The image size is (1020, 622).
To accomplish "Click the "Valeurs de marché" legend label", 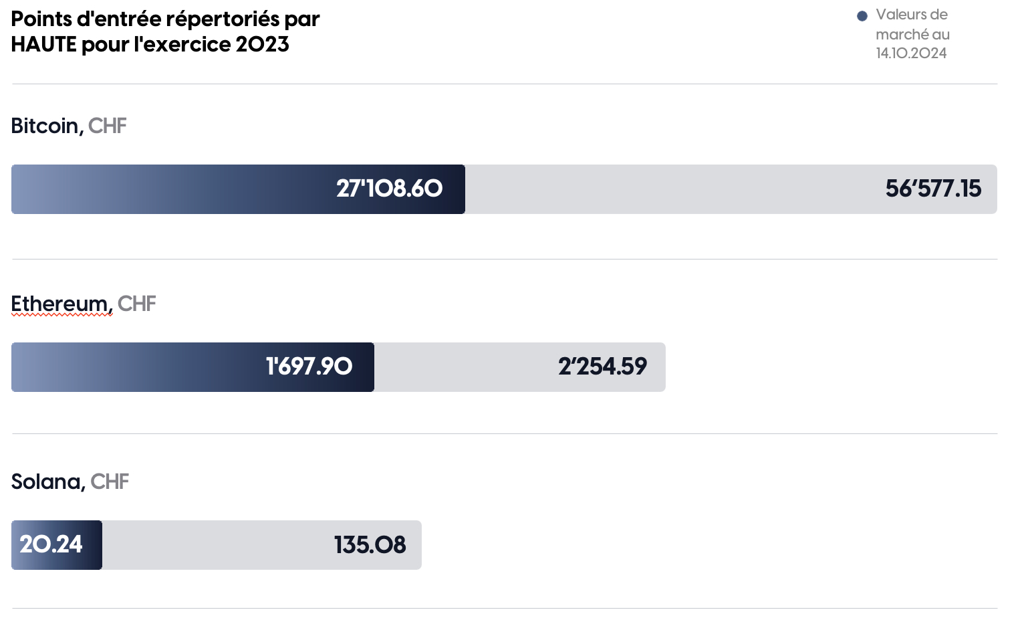I will [912, 24].
